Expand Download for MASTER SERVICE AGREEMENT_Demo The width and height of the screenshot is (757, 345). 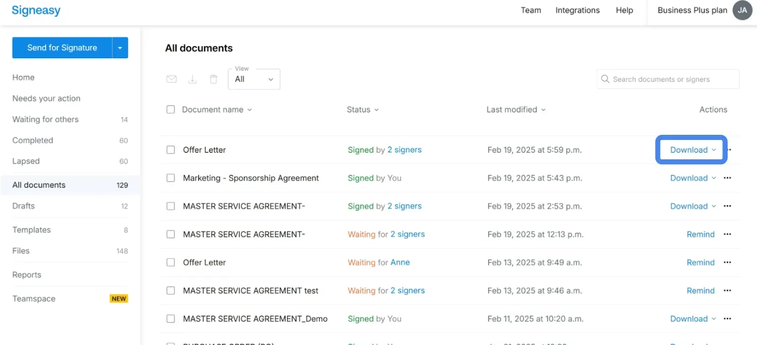(x=693, y=318)
